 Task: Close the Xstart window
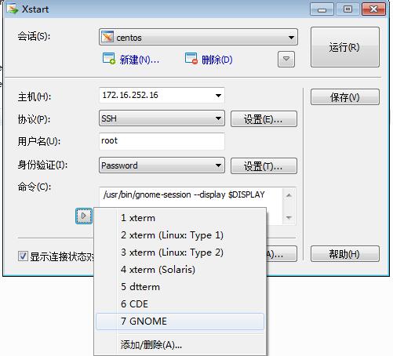(374, 9)
